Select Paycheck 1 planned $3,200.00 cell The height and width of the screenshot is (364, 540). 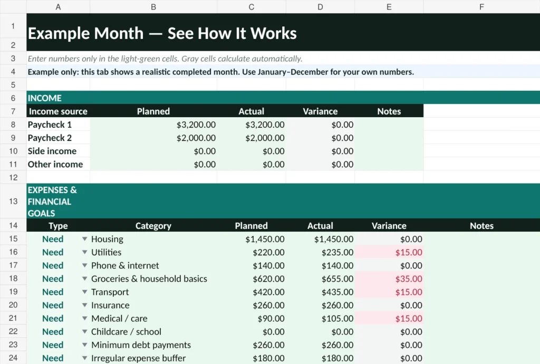point(153,124)
